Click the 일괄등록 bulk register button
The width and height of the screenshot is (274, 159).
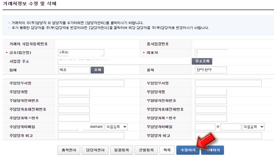coord(122,150)
